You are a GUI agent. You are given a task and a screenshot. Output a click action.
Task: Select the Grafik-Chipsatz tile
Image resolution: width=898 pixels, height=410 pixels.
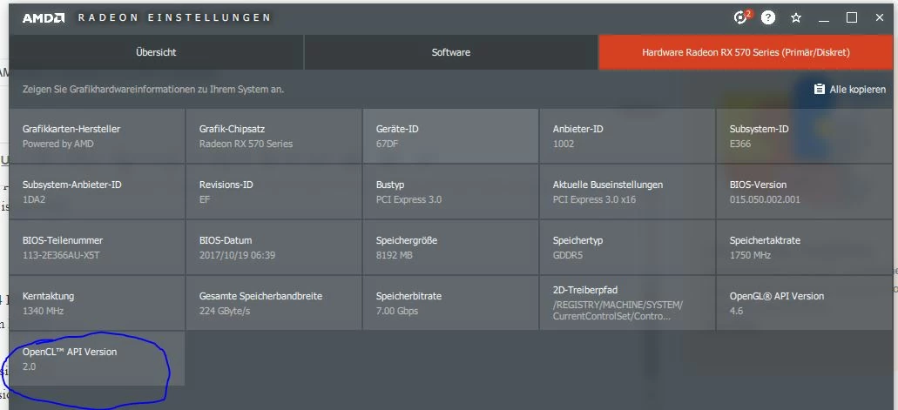click(x=273, y=136)
